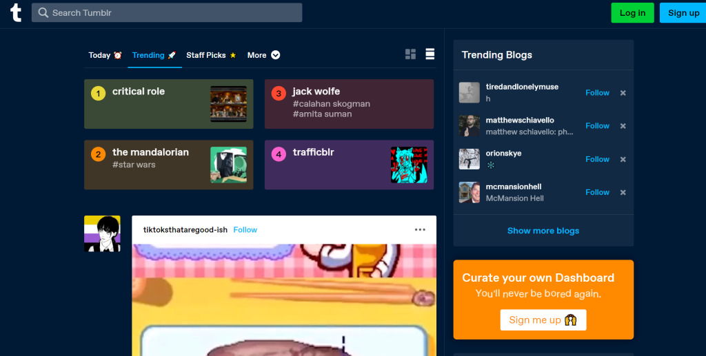
Task: Open trafficblr trend thumbnail
Action: [x=409, y=165]
